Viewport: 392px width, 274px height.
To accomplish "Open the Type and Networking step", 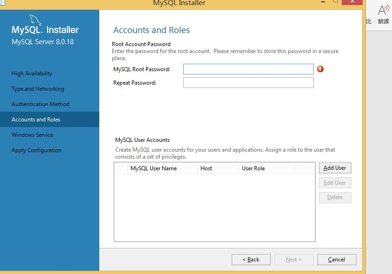I will (x=38, y=89).
